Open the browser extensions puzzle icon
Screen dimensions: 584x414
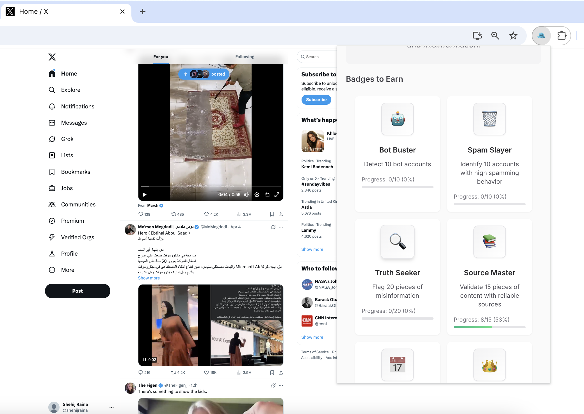[562, 36]
